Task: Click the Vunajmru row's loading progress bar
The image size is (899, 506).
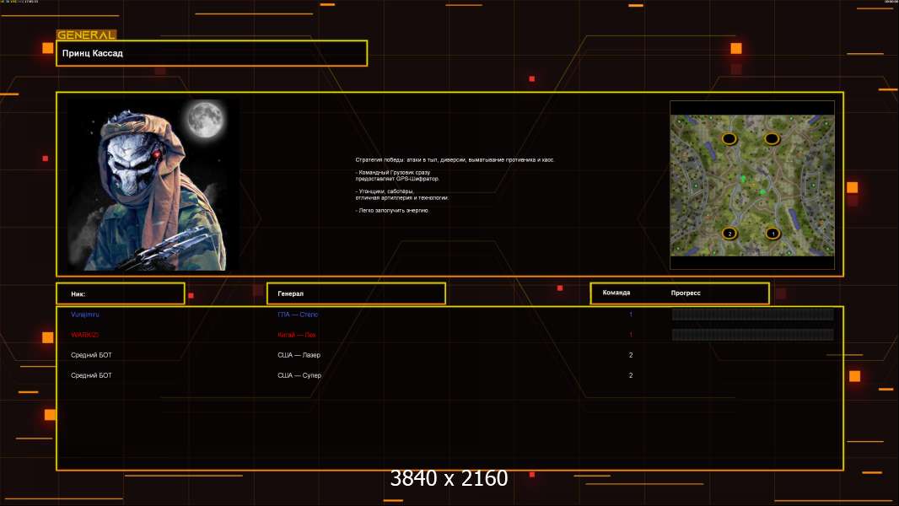Action: click(x=753, y=314)
